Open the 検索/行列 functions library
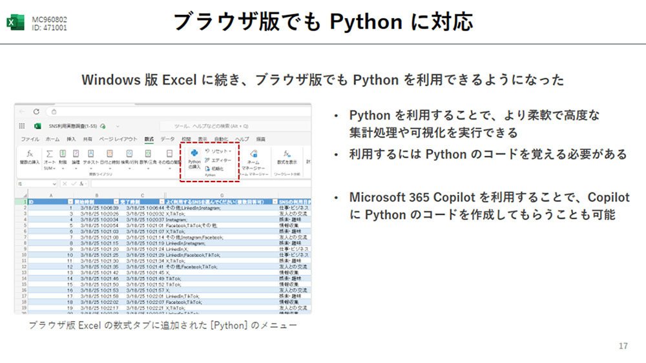This screenshot has width=646, height=363. (129, 159)
